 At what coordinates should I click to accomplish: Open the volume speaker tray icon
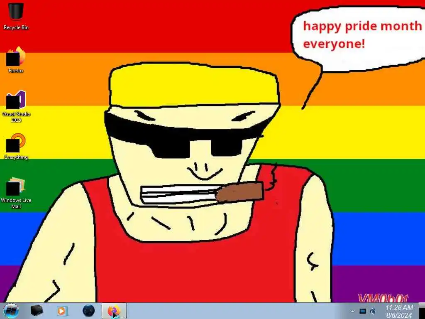[373, 311]
